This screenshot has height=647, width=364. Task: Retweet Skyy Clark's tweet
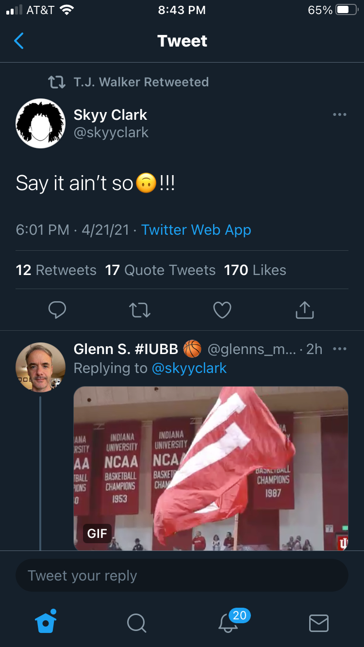pos(140,310)
